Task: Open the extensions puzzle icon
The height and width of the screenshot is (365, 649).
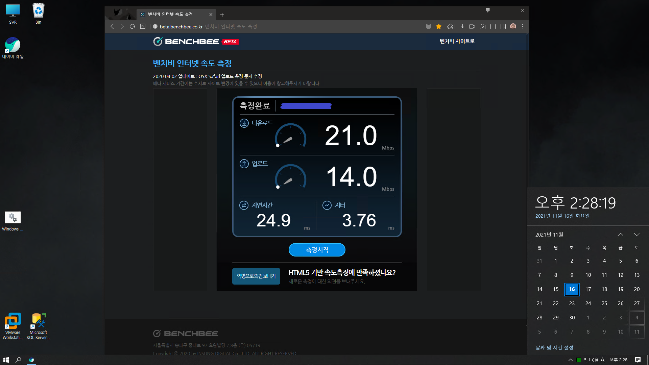Action: [450, 26]
